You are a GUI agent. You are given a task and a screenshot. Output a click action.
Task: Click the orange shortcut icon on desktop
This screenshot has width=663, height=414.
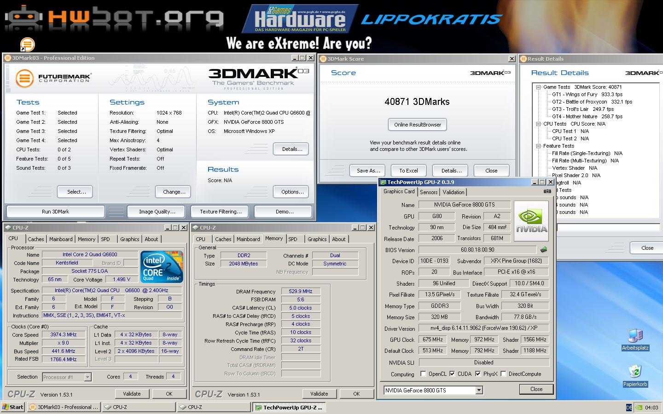[28, 45]
